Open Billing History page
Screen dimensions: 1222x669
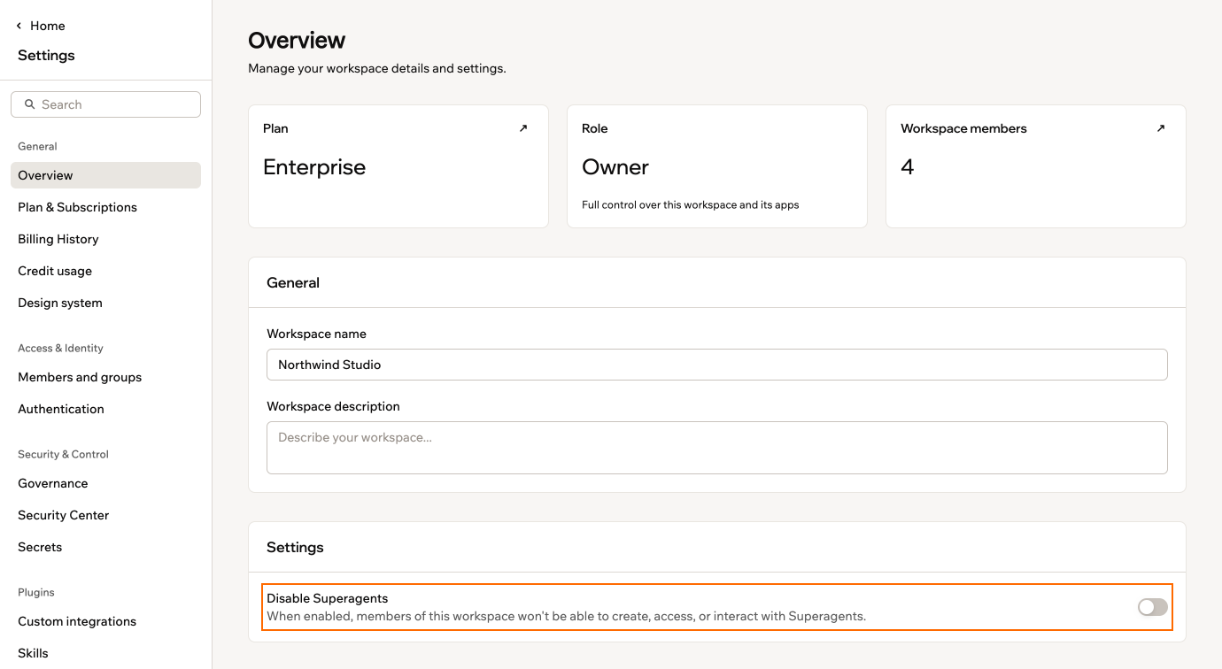[105, 239]
